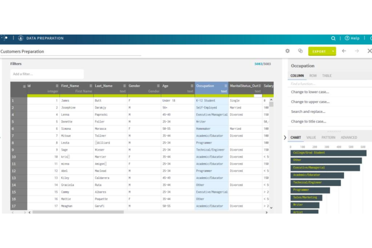The image size is (372, 248).
Task: Select the Graciela first name cell
Action: [x=76, y=185]
